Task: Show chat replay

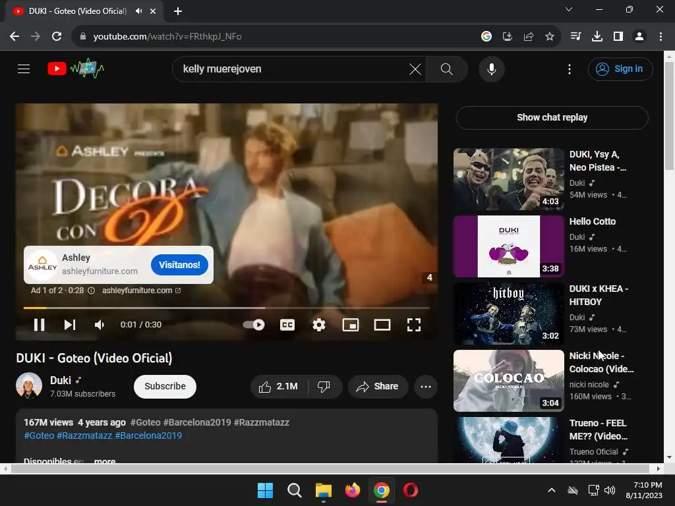Action: (552, 117)
